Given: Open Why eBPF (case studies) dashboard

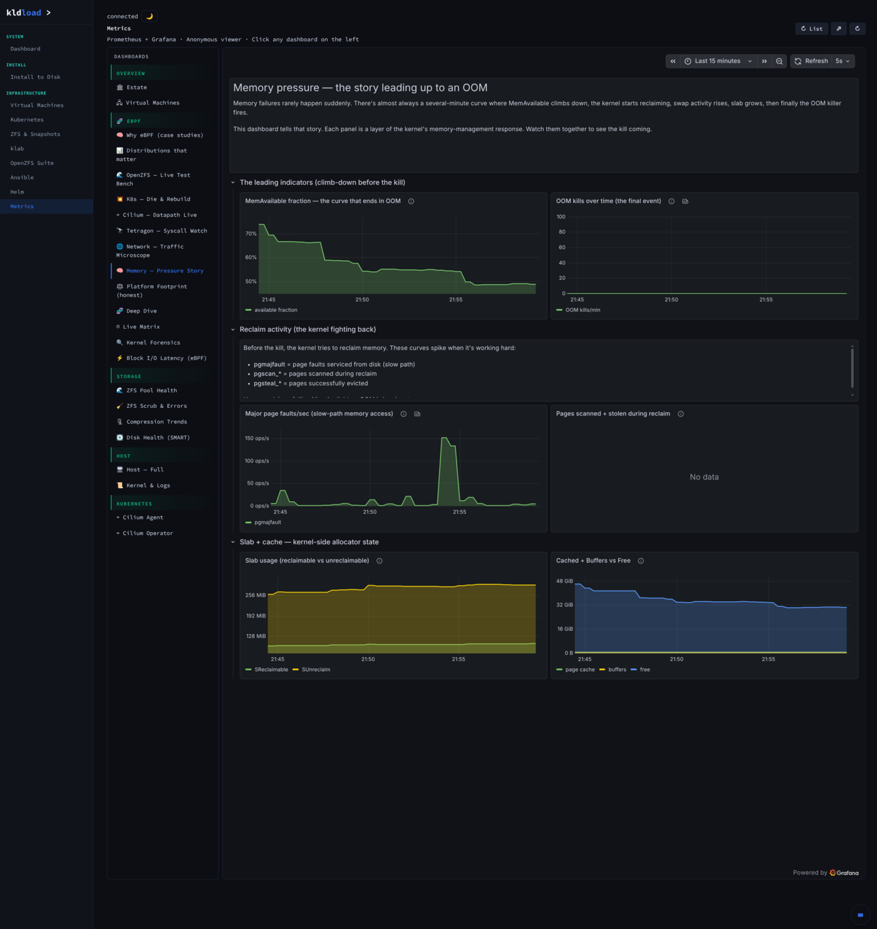Looking at the screenshot, I should click(162, 135).
